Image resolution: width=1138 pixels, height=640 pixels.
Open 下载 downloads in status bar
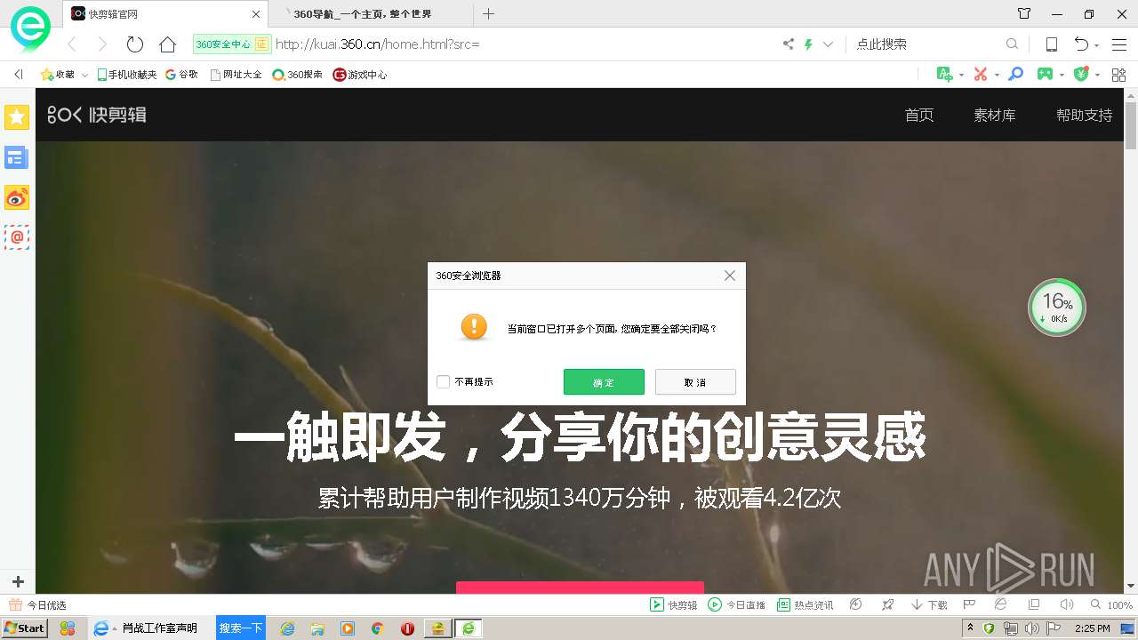point(929,604)
